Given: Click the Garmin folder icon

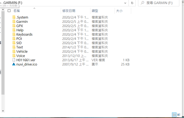Looking at the screenshot, I should point(14,22).
